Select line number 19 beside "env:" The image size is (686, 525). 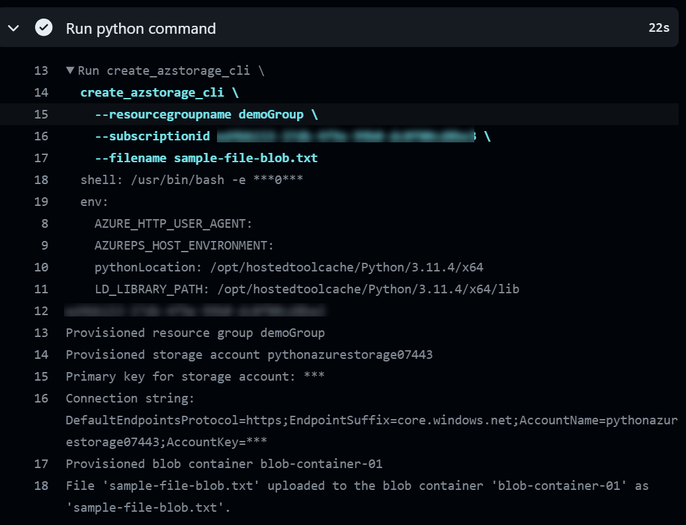tap(41, 201)
